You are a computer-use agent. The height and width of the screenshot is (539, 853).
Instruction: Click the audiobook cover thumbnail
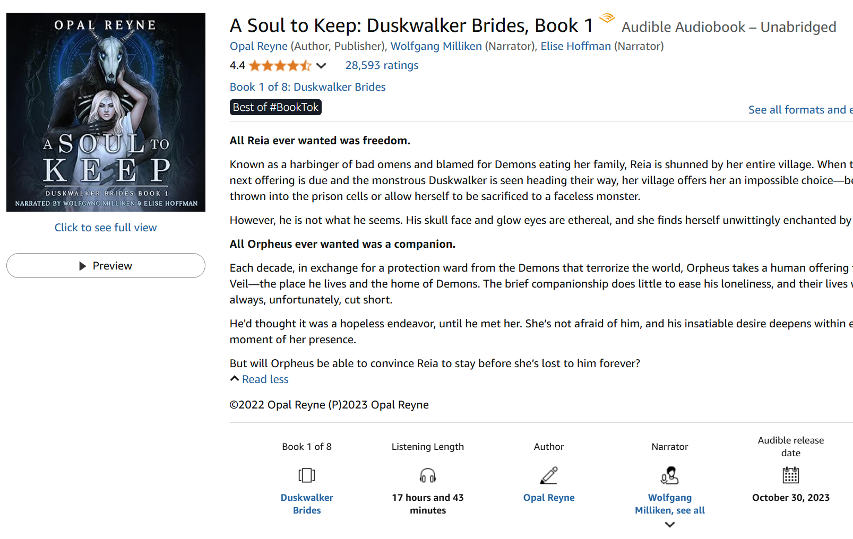pyautogui.click(x=106, y=112)
